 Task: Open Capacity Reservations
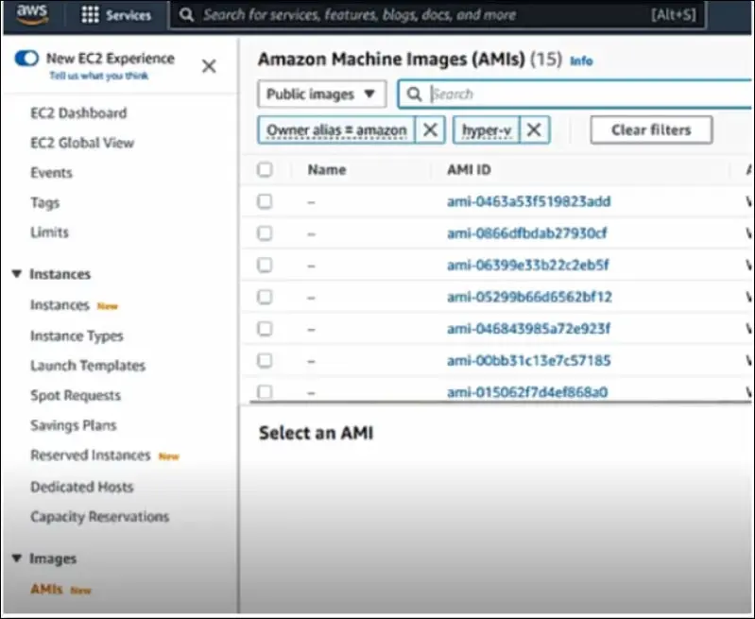coord(99,517)
